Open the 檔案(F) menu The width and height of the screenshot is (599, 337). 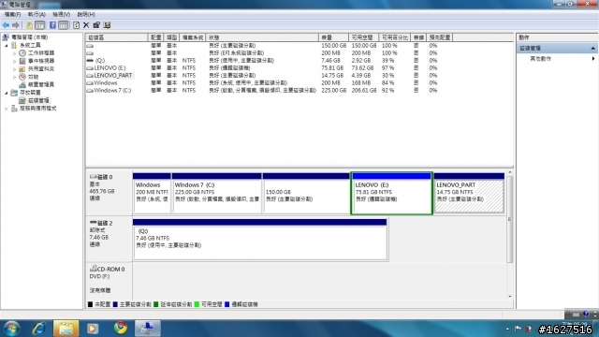[x=12, y=15]
